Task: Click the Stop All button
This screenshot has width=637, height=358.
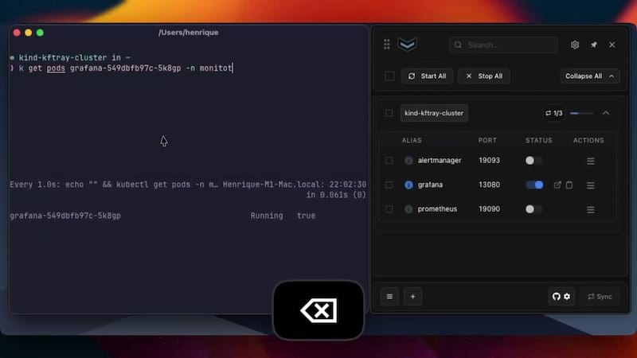Action: (x=484, y=76)
